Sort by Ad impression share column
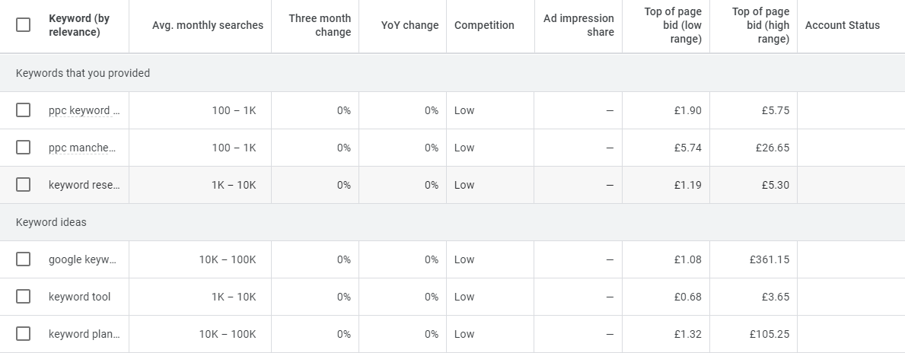Viewport: 905px width, 353px height. pyautogui.click(x=578, y=25)
